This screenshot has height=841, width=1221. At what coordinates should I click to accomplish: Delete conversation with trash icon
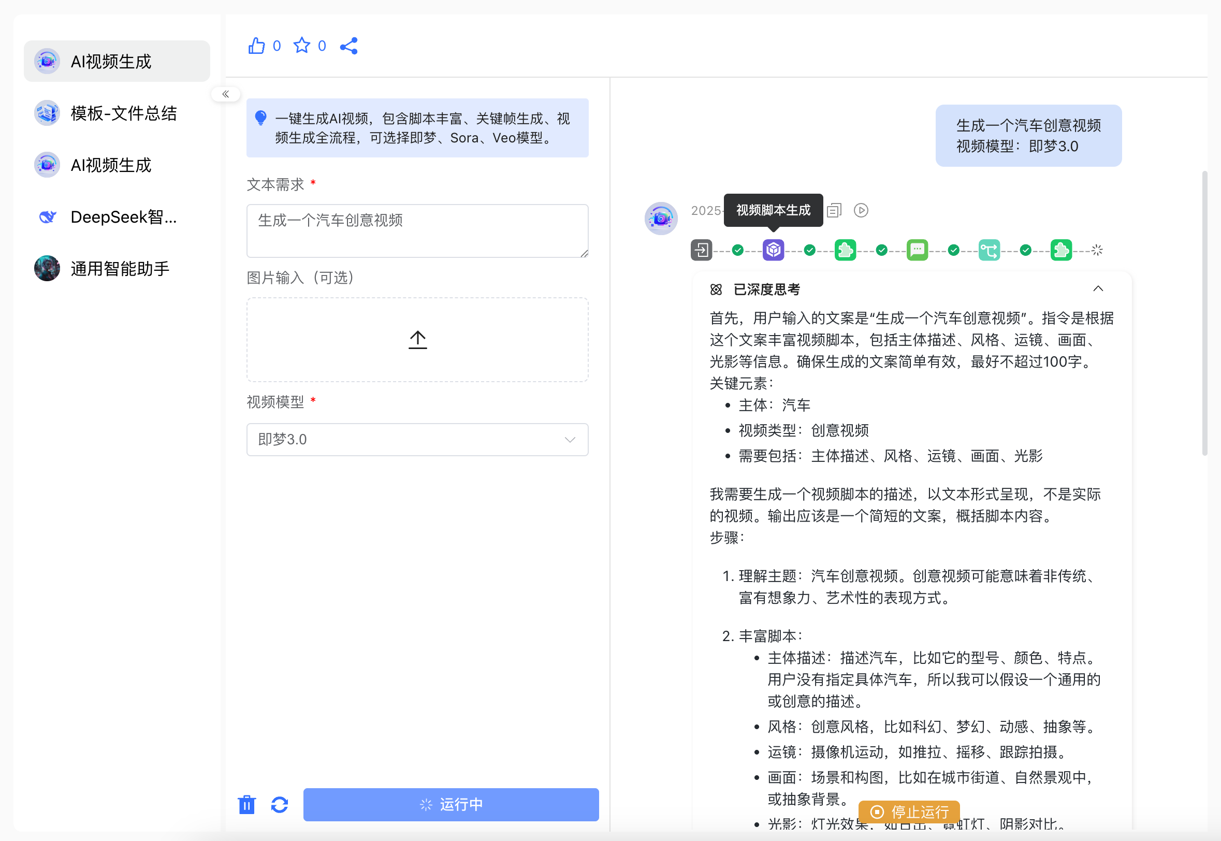tap(246, 804)
